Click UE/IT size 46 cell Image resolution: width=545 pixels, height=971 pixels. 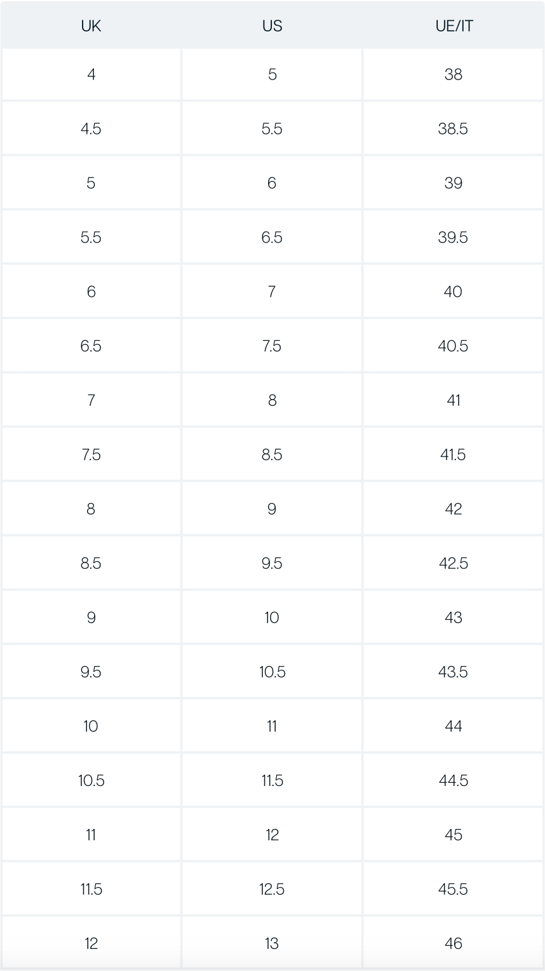pyautogui.click(x=453, y=943)
